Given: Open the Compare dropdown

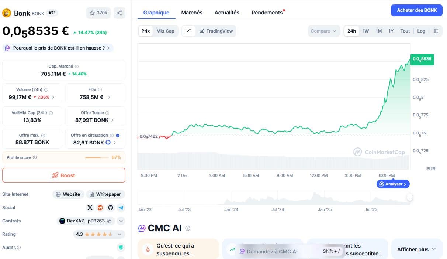Looking at the screenshot, I should (323, 31).
